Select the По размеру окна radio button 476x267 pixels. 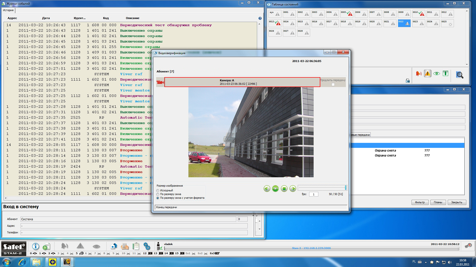158,194
